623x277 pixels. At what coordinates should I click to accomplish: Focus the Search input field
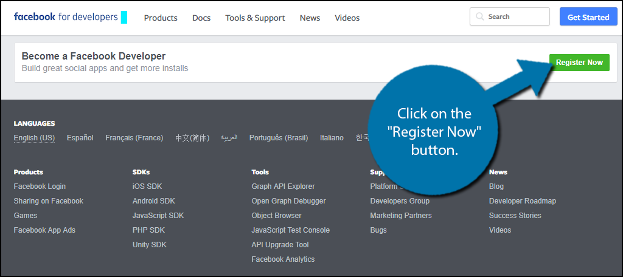510,16
